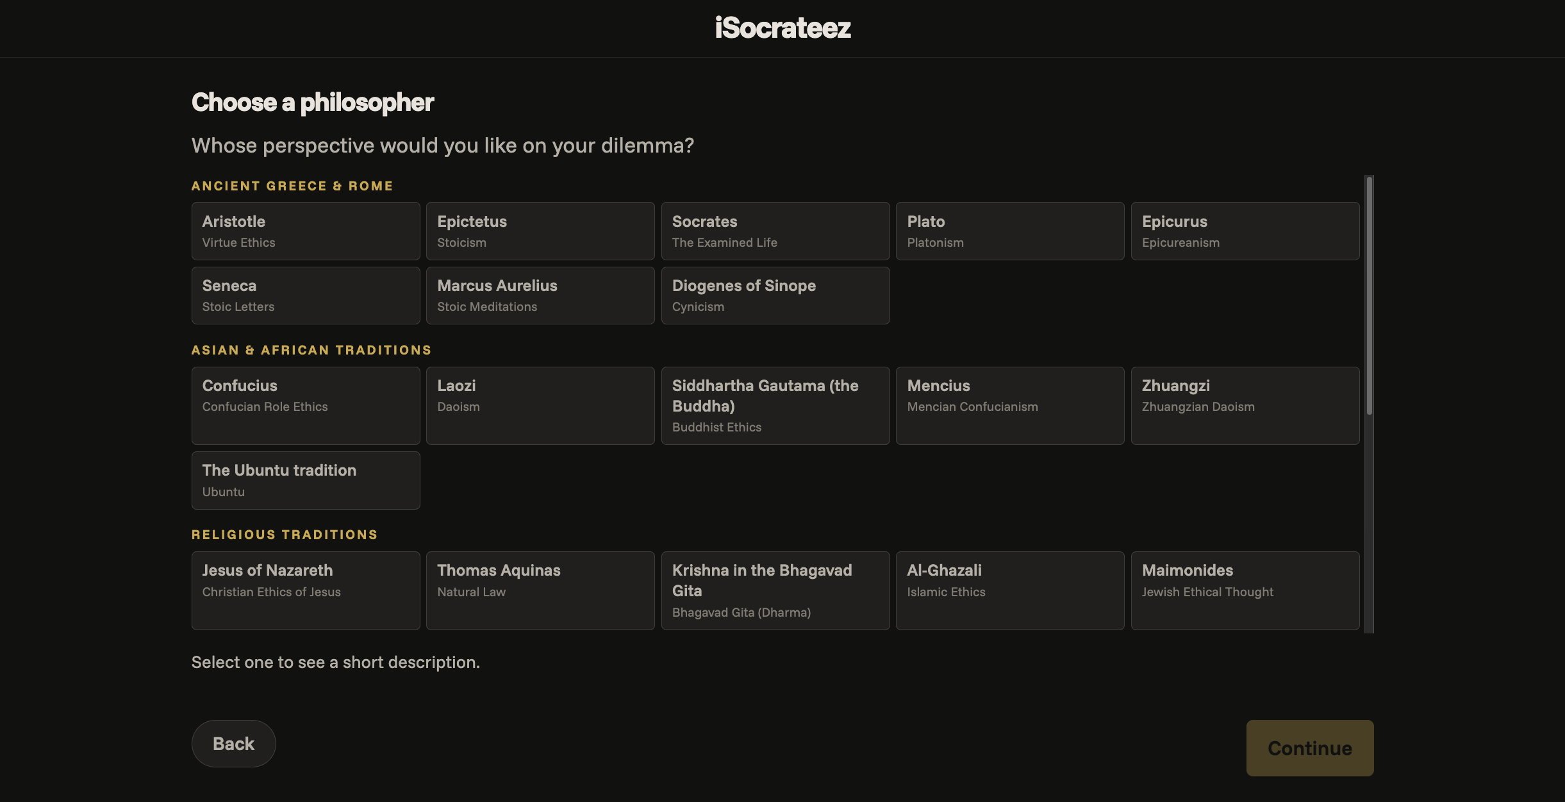
Task: Pick Marcus Aurelius Stoic Meditations card
Action: (x=540, y=296)
